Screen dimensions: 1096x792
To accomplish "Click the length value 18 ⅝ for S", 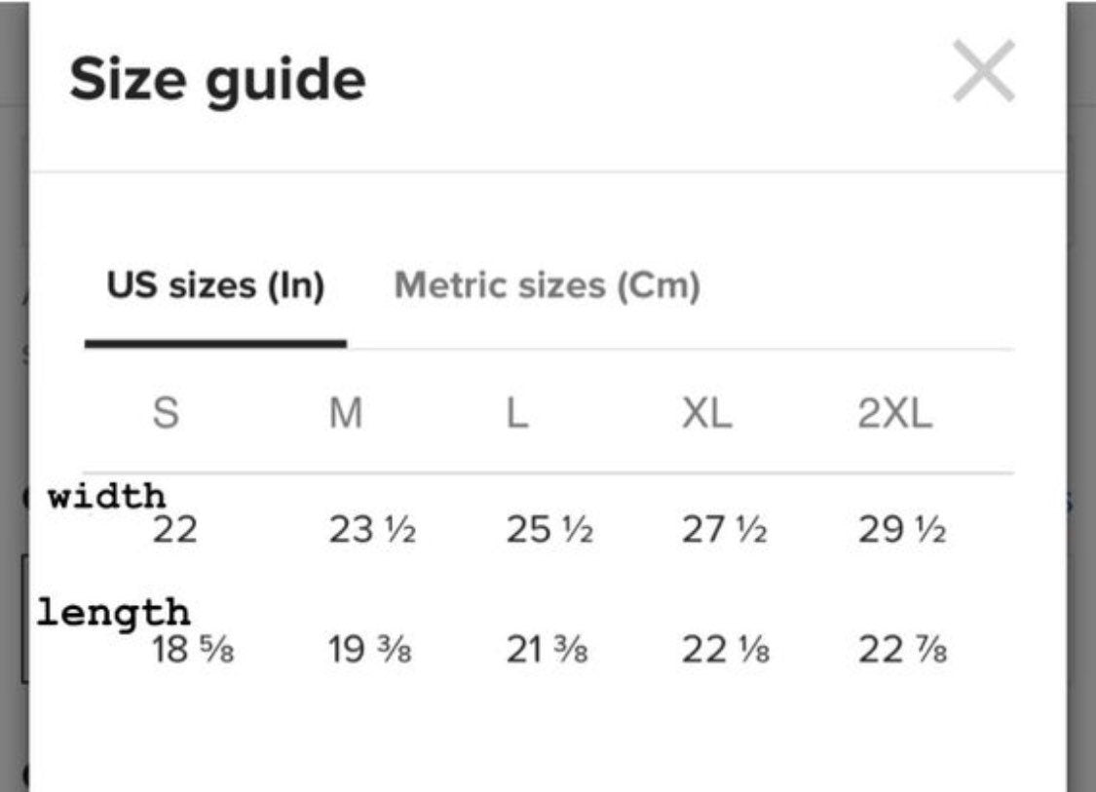I will 193,650.
